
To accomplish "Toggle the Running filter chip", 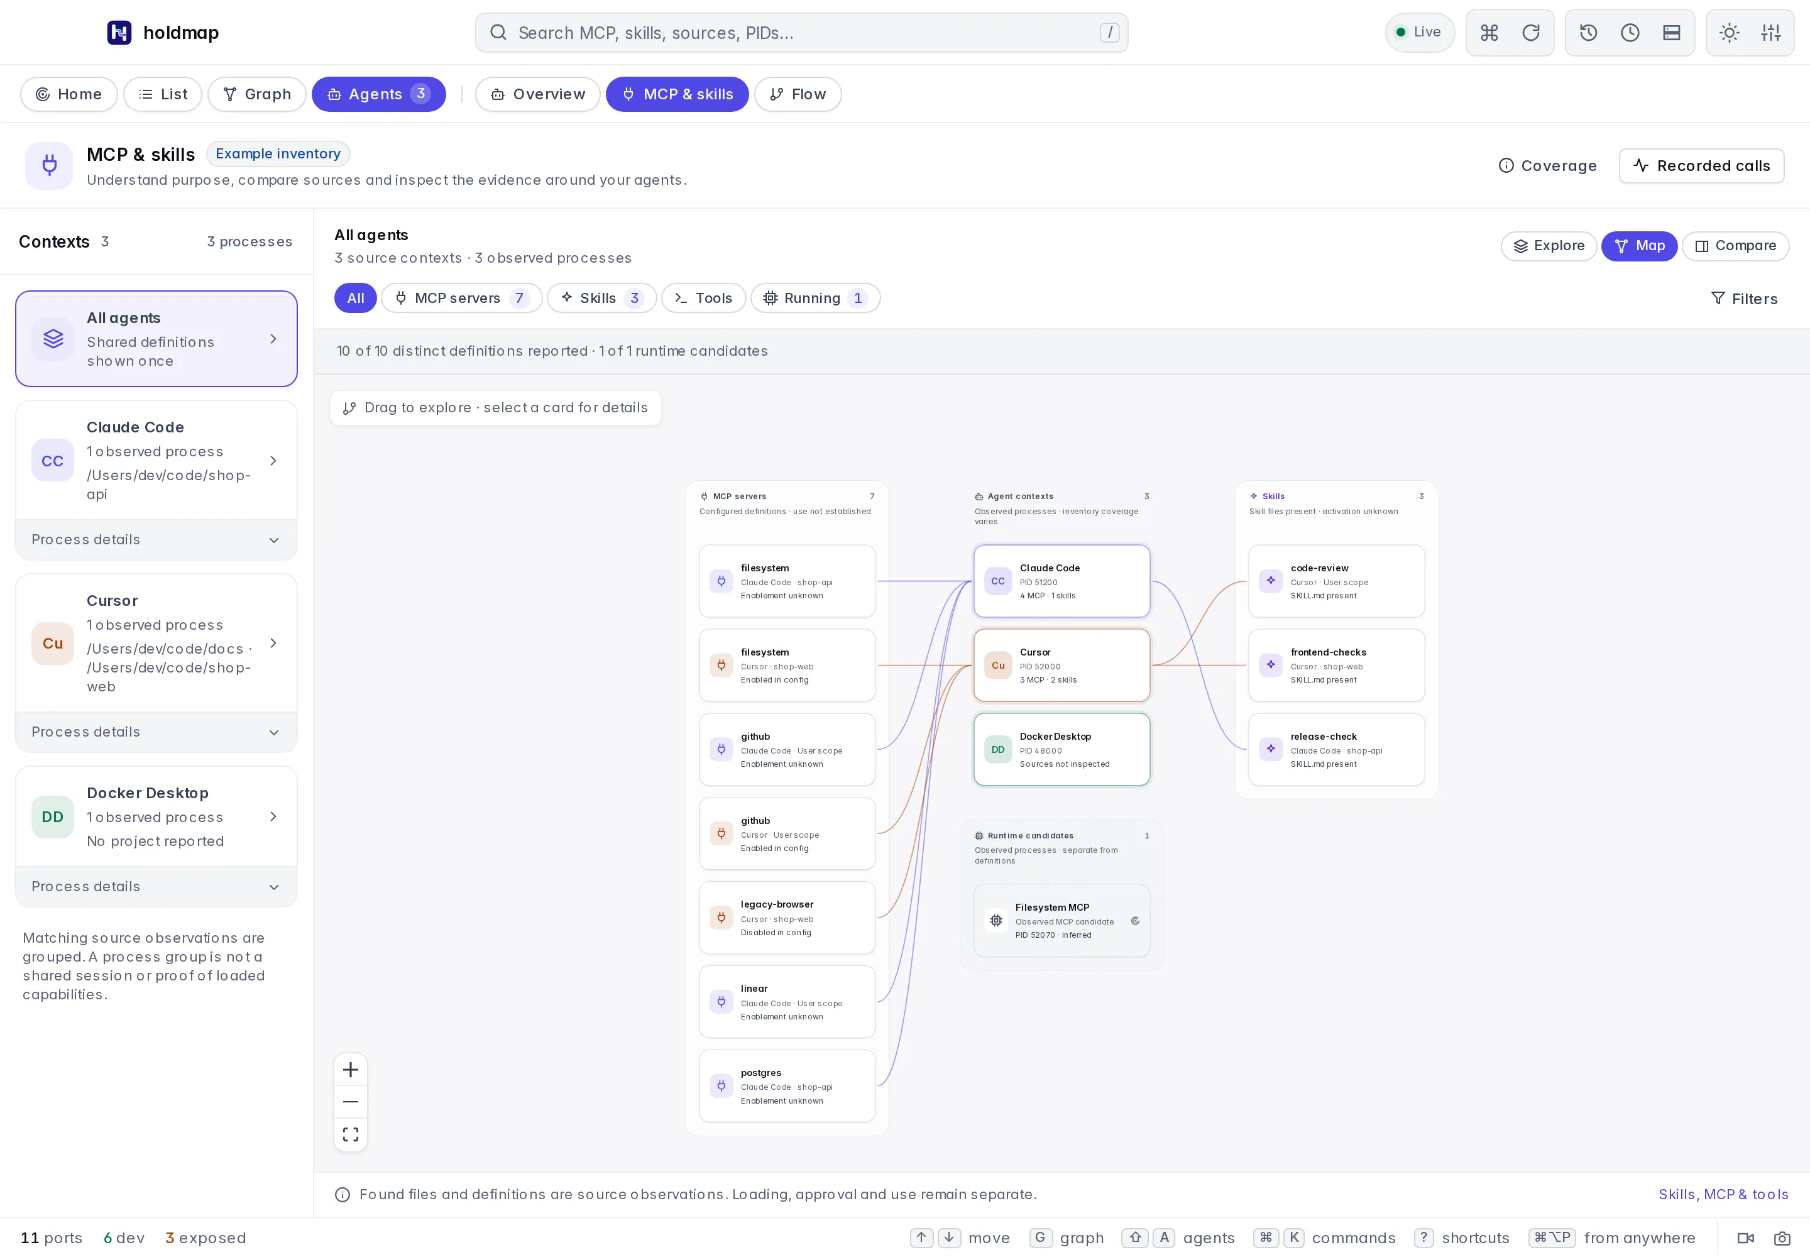I will coord(815,298).
